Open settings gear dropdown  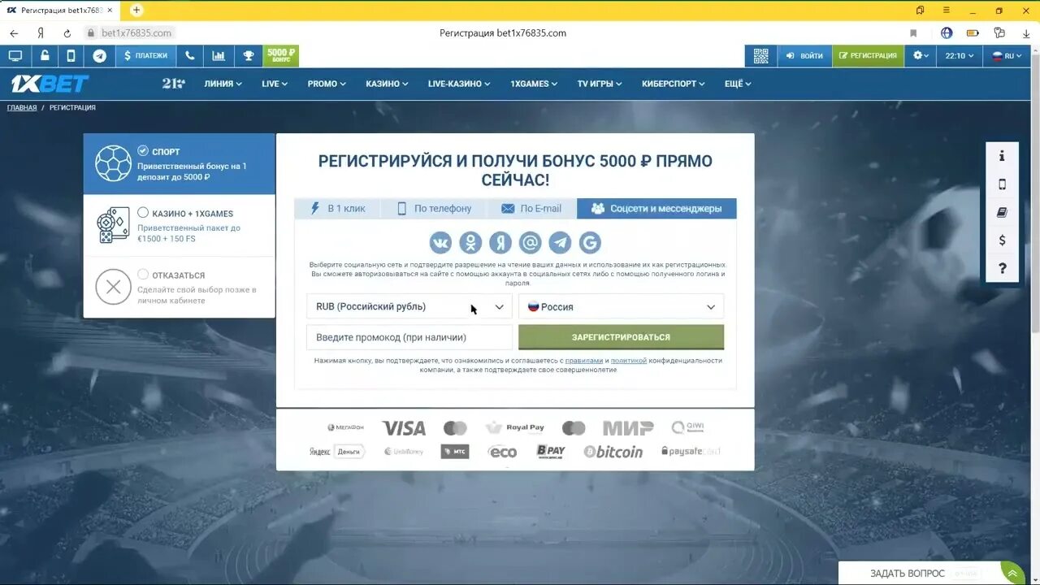pyautogui.click(x=921, y=56)
